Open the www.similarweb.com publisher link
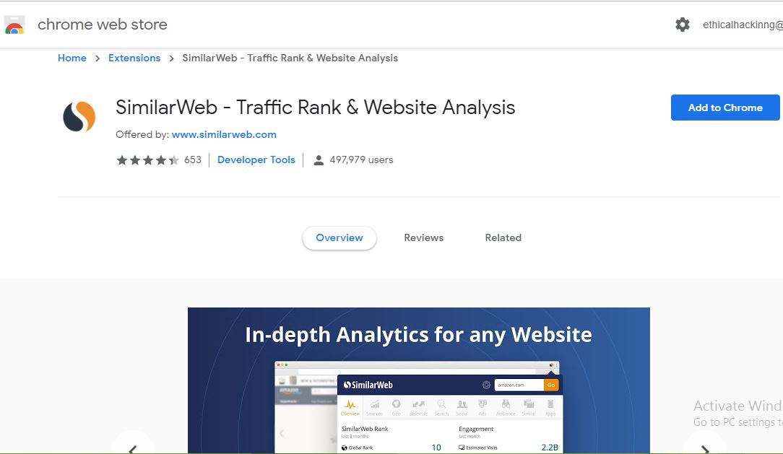This screenshot has height=454, width=783. 224,134
